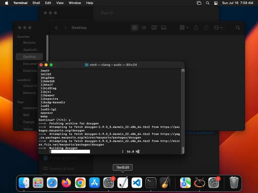Open Spotlight search in menu bar
Screen dimensions: 258x193
click(x=208, y=3)
